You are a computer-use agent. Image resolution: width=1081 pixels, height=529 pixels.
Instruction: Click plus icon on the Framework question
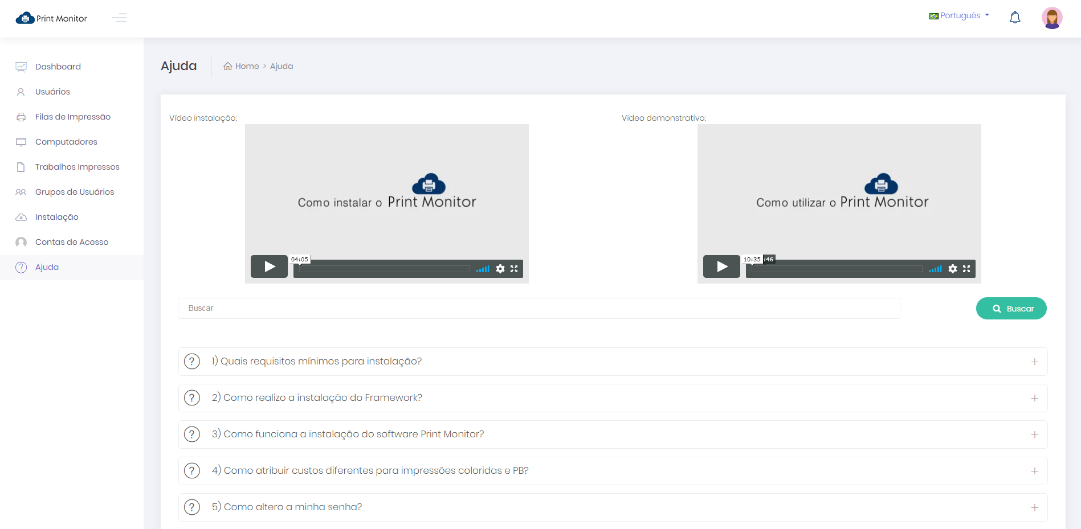click(x=1035, y=398)
